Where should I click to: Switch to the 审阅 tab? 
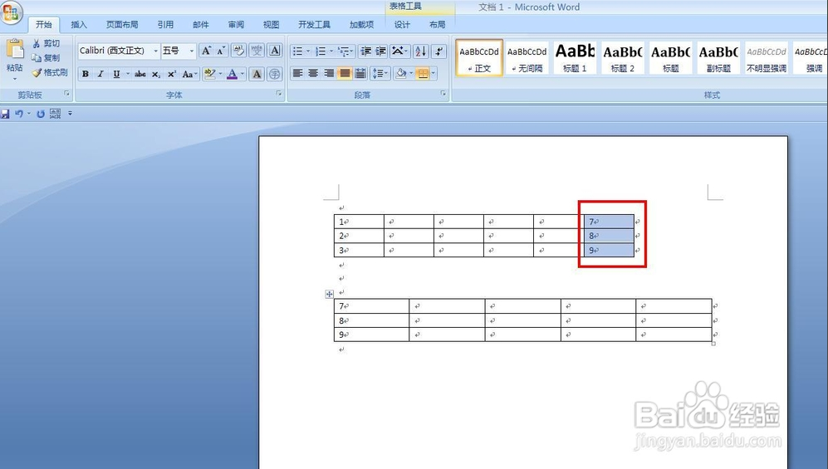pos(236,25)
